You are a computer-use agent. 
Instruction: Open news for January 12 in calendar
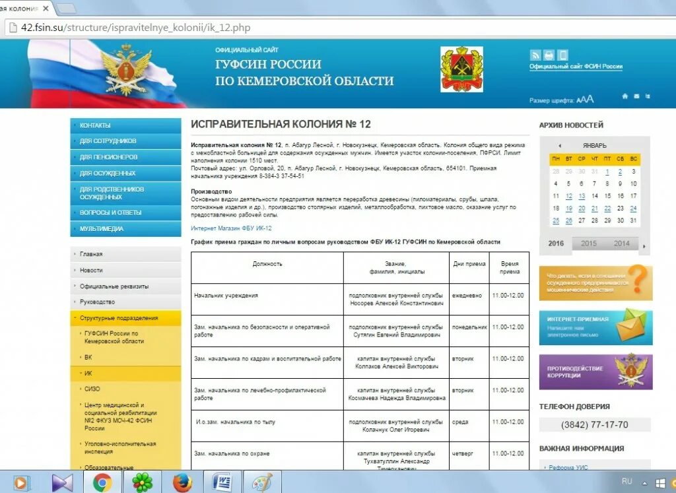(x=568, y=196)
